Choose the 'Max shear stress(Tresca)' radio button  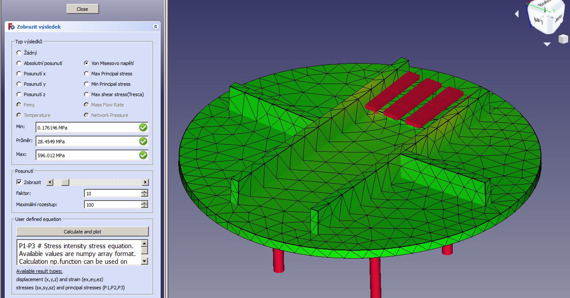coord(87,94)
